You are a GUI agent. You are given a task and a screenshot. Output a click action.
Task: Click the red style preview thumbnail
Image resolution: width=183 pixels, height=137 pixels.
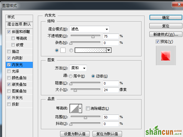click(x=166, y=56)
